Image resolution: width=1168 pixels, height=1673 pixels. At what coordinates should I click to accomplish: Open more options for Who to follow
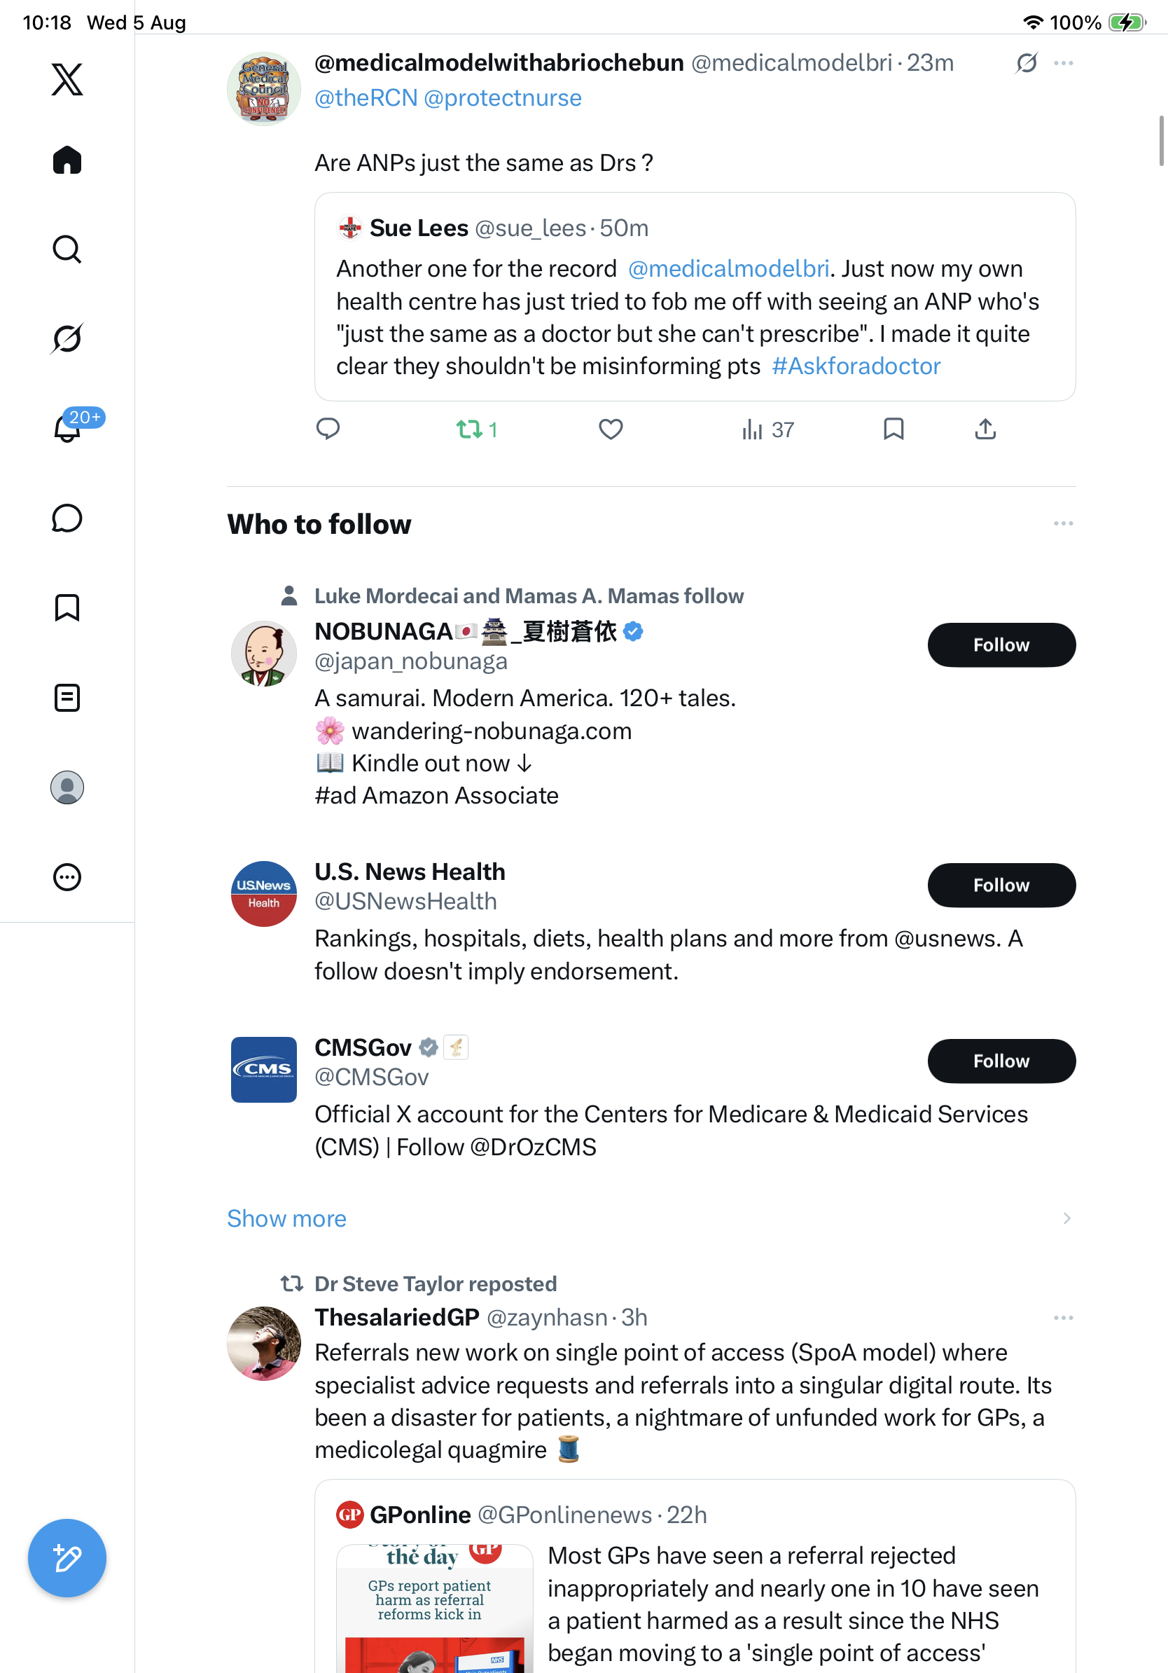tap(1063, 523)
